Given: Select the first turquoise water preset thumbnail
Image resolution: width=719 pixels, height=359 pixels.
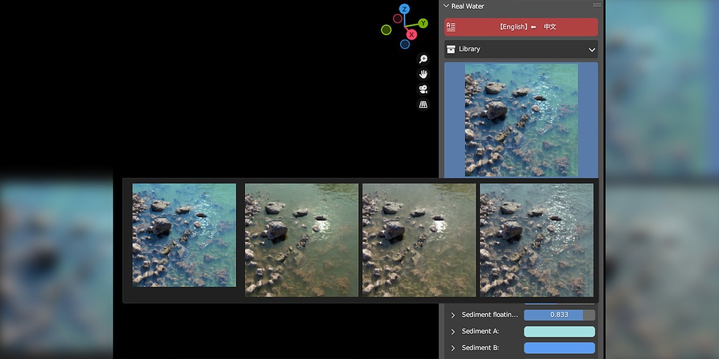Looking at the screenshot, I should pyautogui.click(x=184, y=235).
